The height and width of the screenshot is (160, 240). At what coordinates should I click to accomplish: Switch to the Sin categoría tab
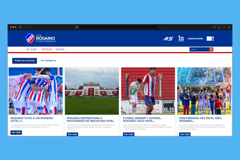[48, 60]
